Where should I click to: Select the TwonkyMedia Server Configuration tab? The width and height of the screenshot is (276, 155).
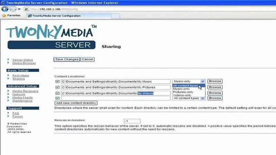tap(69, 16)
